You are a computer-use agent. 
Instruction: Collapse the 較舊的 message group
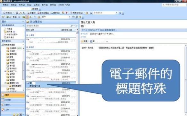[x=27, y=47]
